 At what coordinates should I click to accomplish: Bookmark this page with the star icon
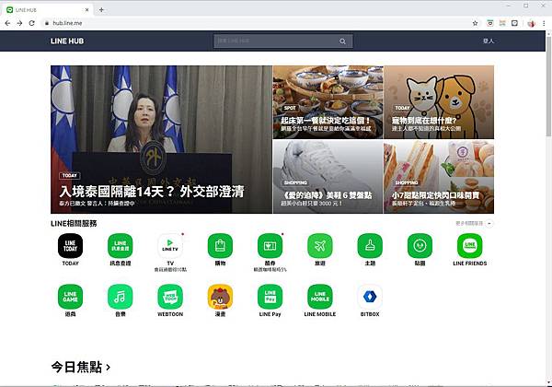point(475,23)
